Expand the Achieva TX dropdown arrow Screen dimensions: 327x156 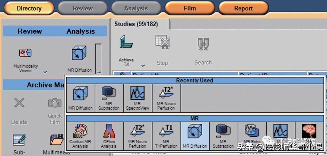(143, 66)
